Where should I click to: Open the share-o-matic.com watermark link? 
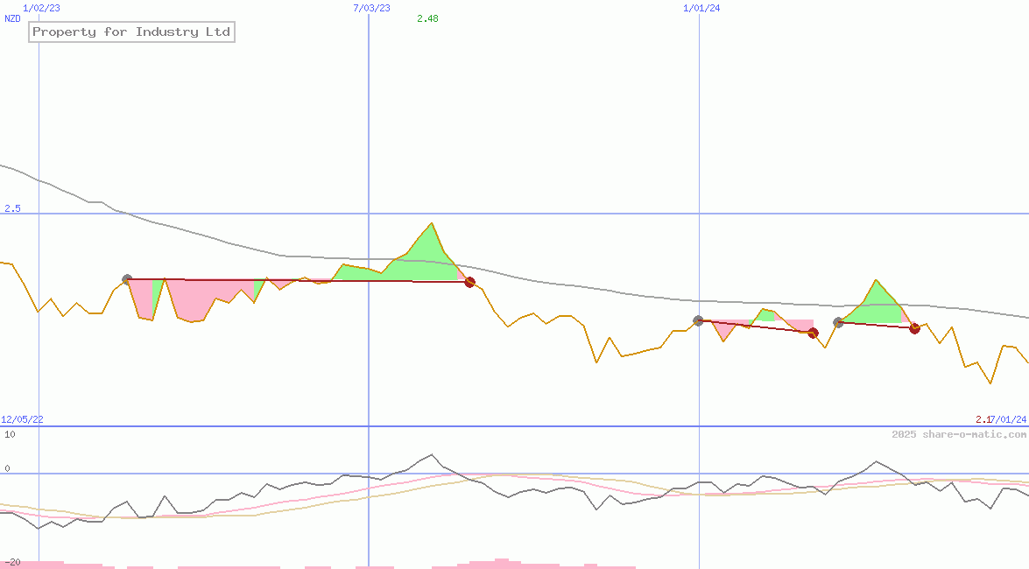point(959,434)
